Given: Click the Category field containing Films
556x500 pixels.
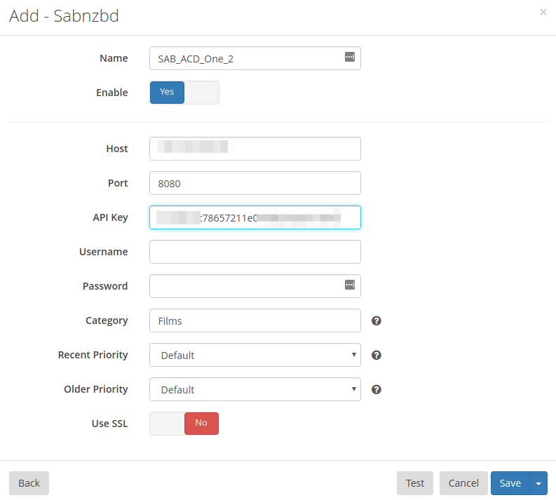Looking at the screenshot, I should coord(255,320).
